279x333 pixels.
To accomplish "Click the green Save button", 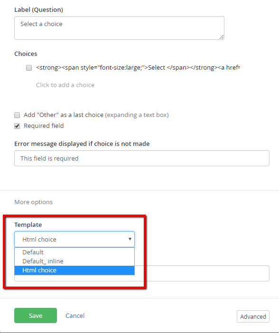I will 36,315.
